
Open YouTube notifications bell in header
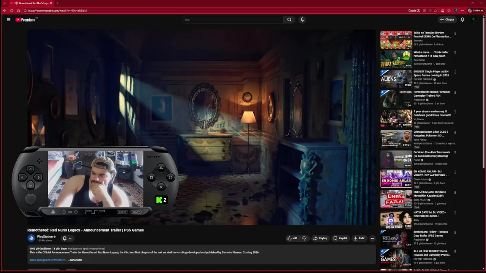click(462, 20)
